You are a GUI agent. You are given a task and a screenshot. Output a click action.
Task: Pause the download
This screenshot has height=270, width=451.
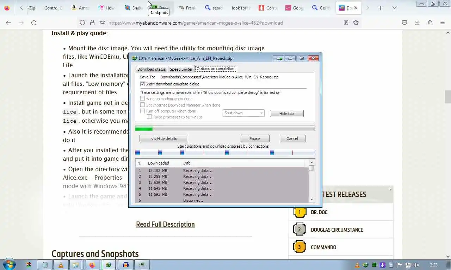pos(255,139)
